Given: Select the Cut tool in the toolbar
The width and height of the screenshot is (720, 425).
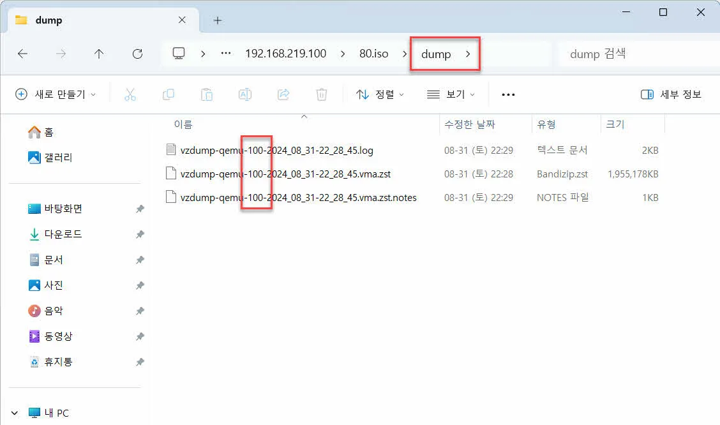Looking at the screenshot, I should pyautogui.click(x=130, y=94).
